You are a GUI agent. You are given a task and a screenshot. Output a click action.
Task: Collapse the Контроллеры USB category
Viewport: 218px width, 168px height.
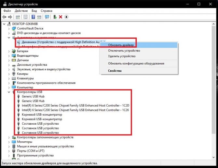coord(9,92)
